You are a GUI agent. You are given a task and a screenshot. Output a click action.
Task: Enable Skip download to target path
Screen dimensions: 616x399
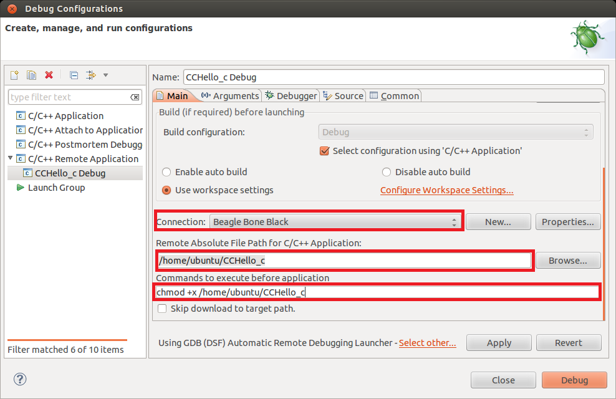(162, 309)
